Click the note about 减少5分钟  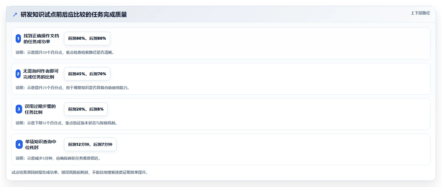click(x=58, y=158)
